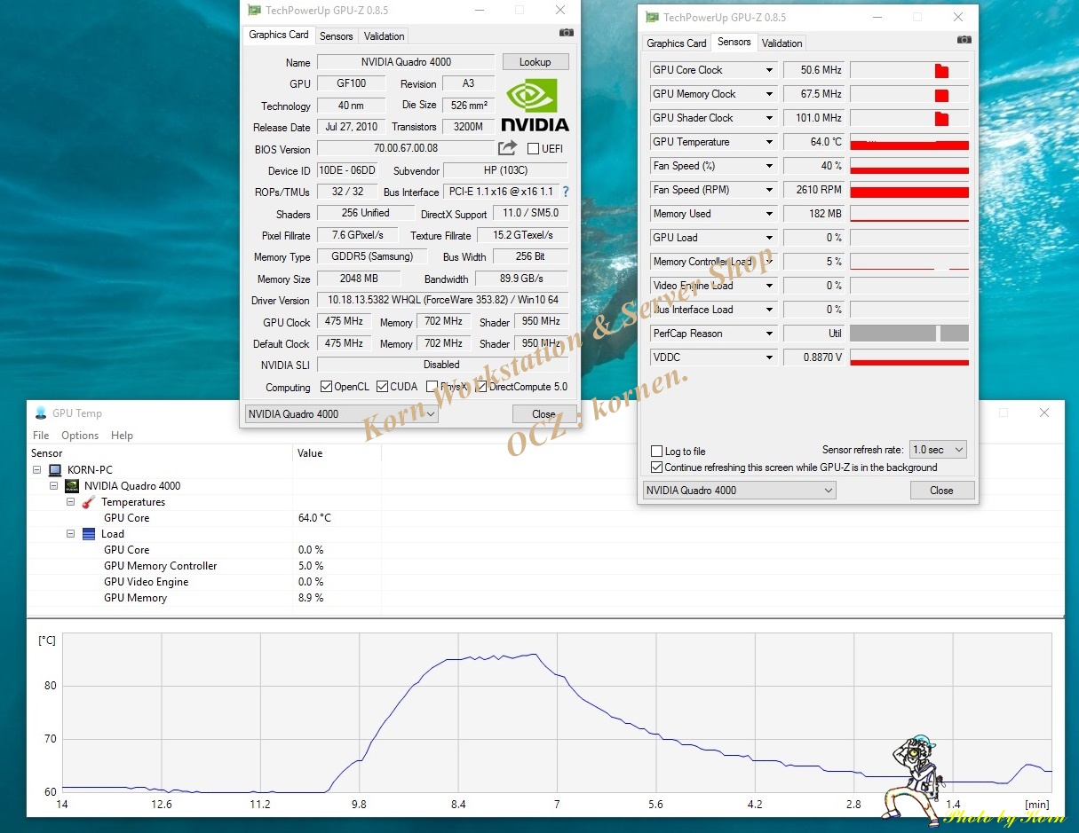Click the Load category icon
Viewport: 1079px width, 833px height.
pos(88,534)
